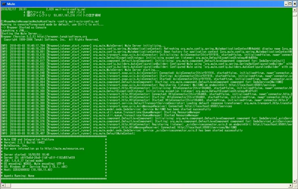This screenshot has height=189, width=298.
Task: Click the 'OS encoding: MS932' line
Action: coord(34,164)
